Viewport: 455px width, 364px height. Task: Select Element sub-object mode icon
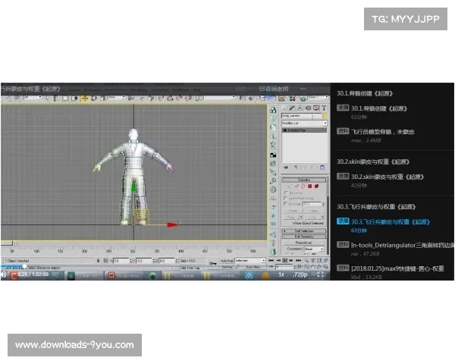pos(317,186)
